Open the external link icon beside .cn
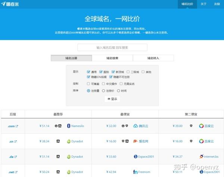 tap(15, 142)
